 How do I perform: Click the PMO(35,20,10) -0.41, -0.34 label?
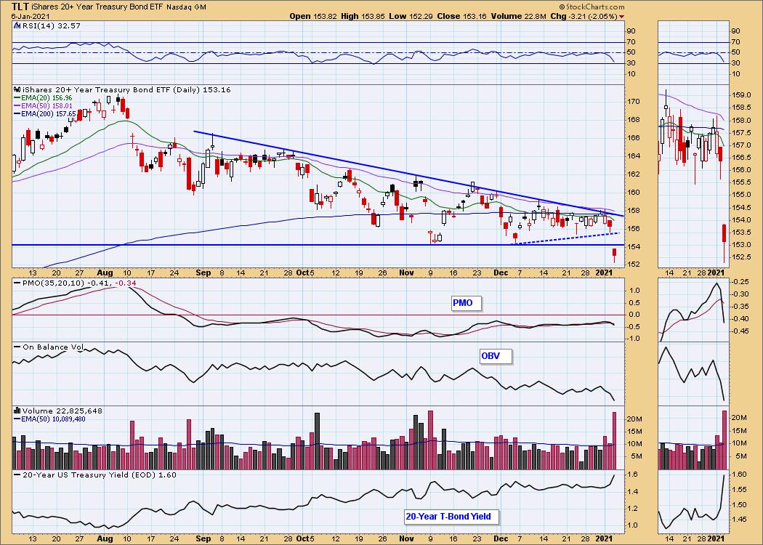[78, 283]
